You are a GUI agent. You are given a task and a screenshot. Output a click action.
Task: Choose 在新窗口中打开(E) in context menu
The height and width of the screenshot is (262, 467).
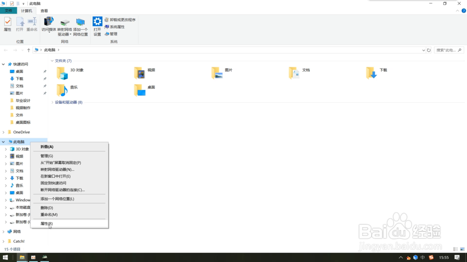[70, 176]
